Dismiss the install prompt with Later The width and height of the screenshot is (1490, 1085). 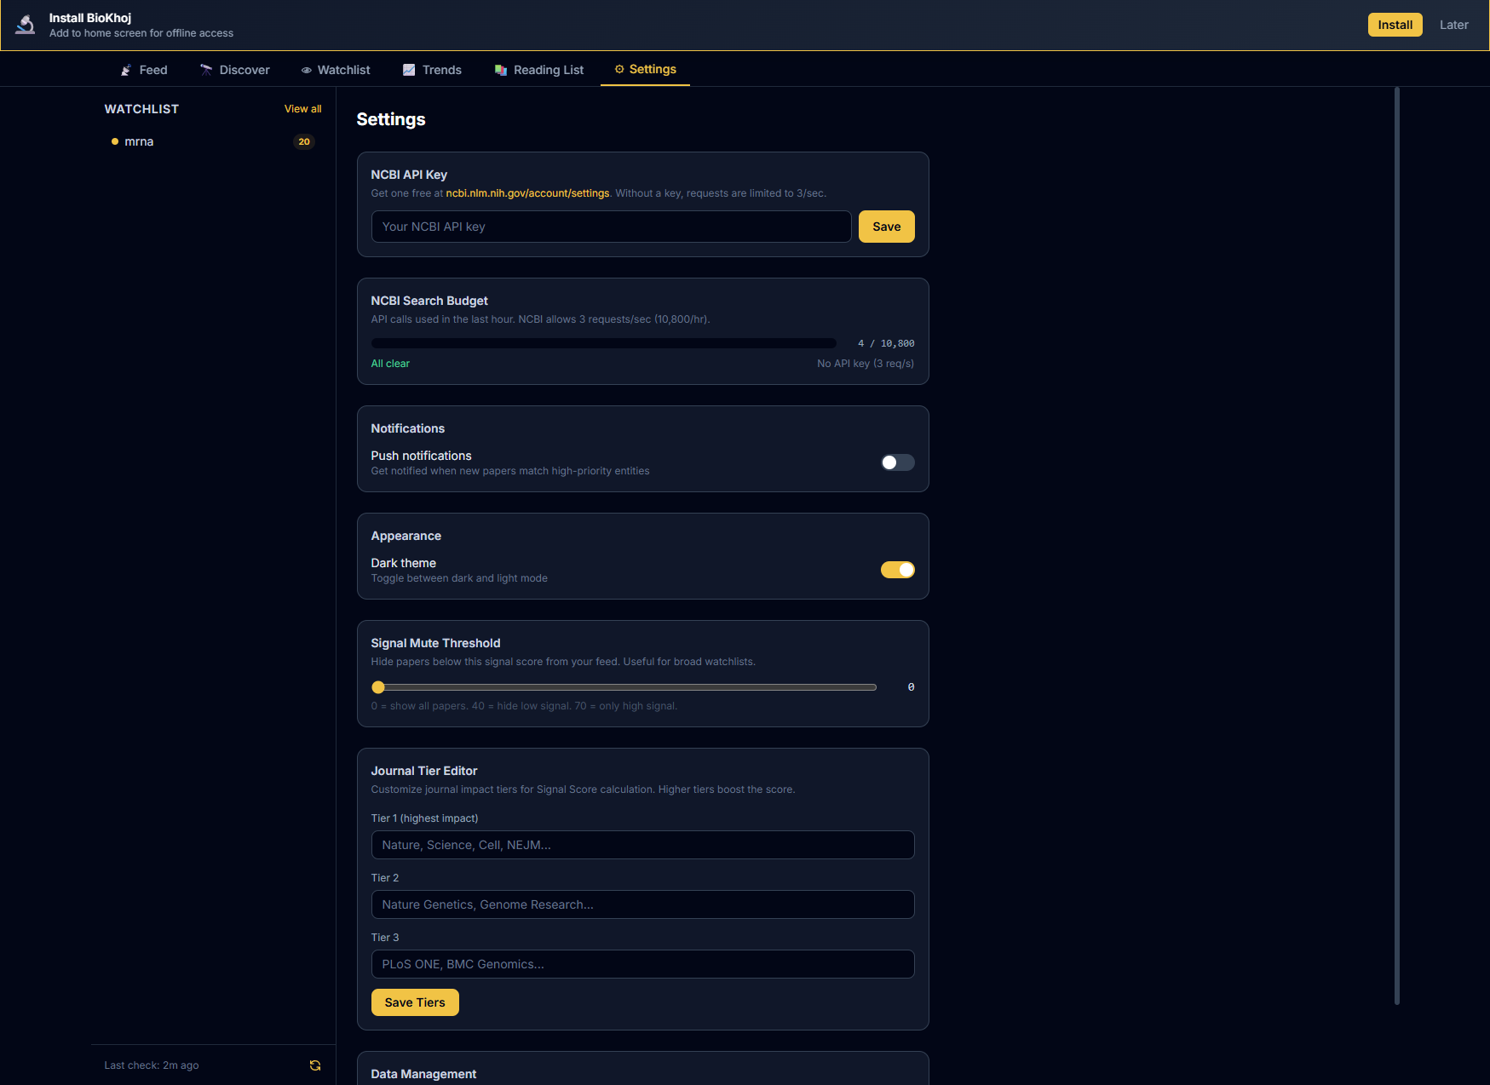pos(1453,25)
